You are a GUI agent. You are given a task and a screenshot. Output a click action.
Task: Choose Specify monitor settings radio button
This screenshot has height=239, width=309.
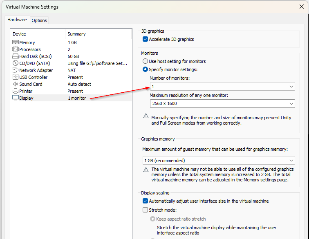point(145,69)
